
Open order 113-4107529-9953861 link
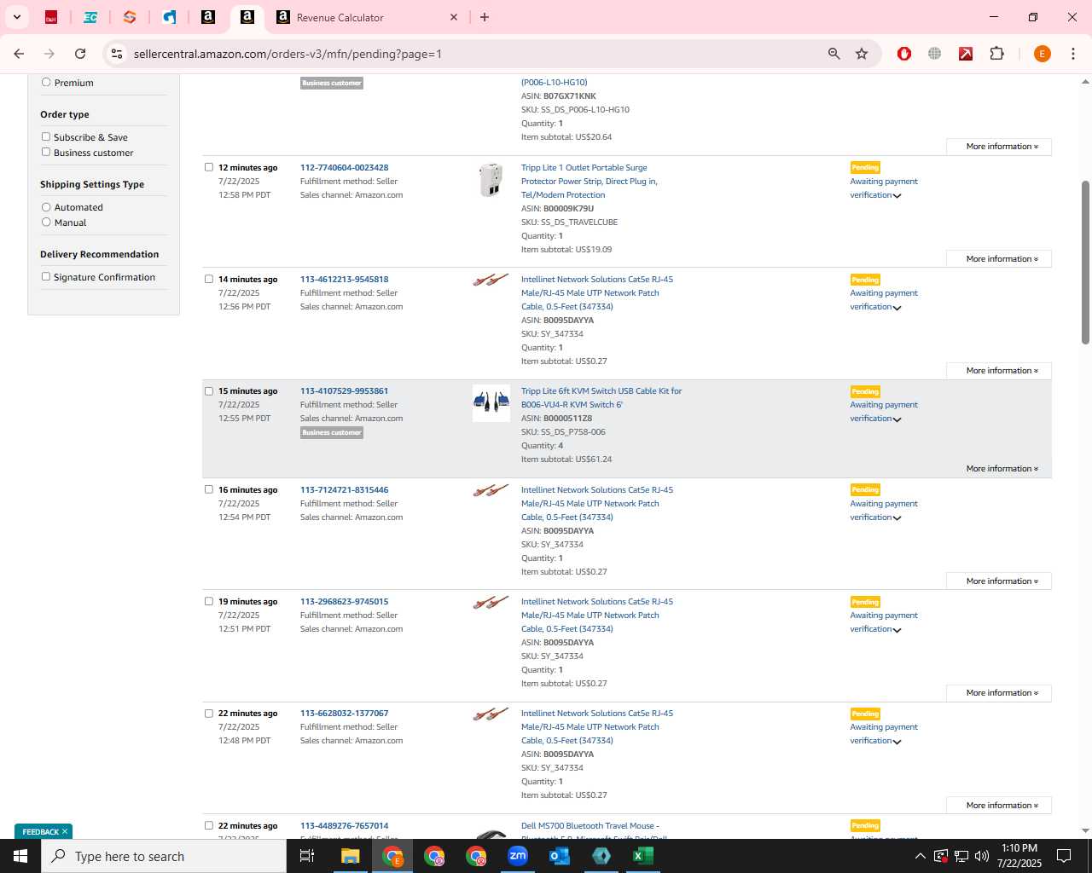[344, 391]
